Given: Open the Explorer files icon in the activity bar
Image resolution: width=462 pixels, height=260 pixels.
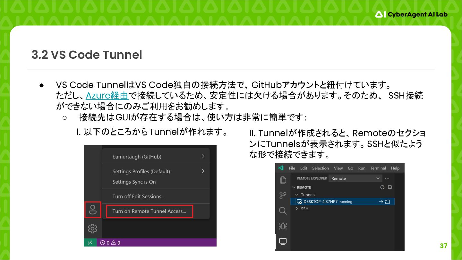Looking at the screenshot, I should [x=283, y=180].
